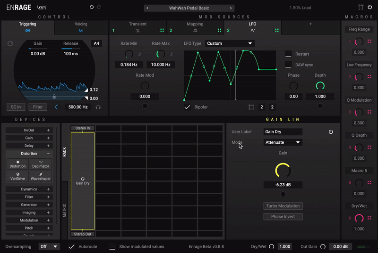Image resolution: width=378 pixels, height=253 pixels.
Task: Select the Distortion device icon
Action: (18, 164)
